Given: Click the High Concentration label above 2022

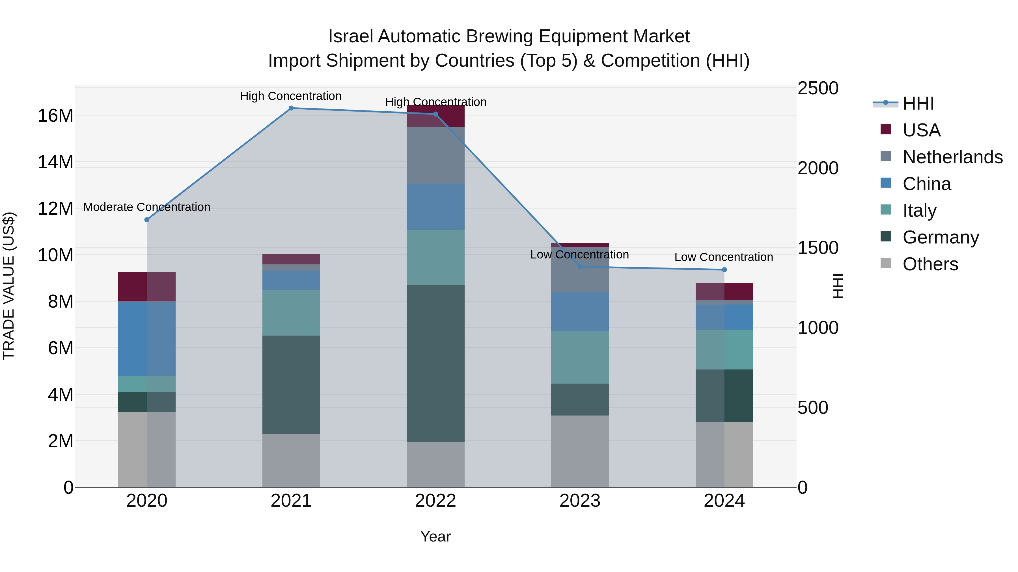Looking at the screenshot, I should point(436,102).
